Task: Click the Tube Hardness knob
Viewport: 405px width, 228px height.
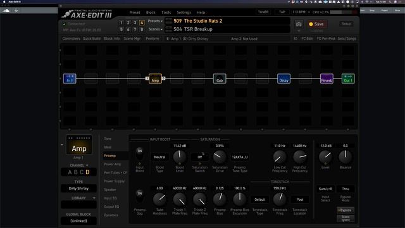Action: 159,199
